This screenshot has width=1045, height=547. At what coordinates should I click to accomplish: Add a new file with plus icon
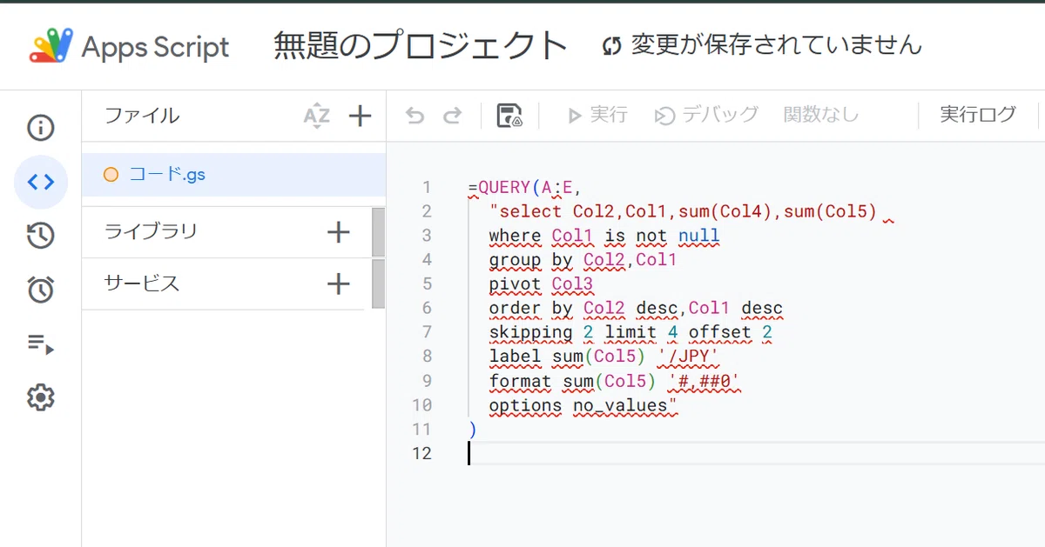pos(360,116)
